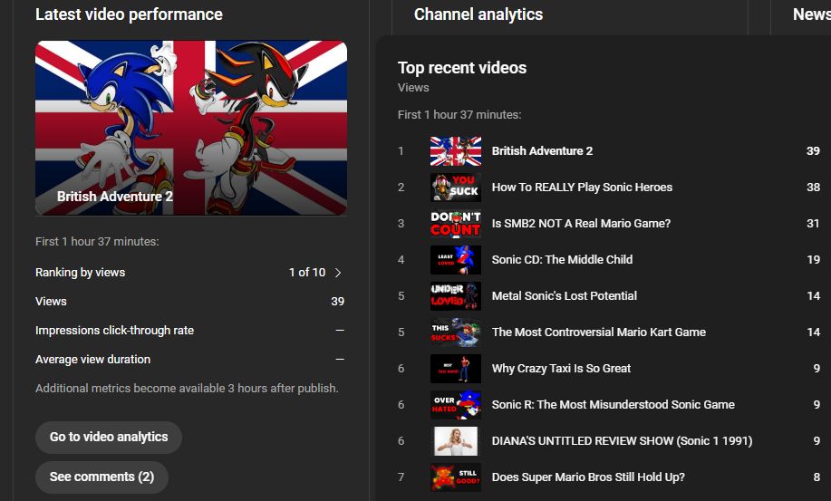Open Why Crazy Taxi Is So Great thumbnail

point(456,369)
